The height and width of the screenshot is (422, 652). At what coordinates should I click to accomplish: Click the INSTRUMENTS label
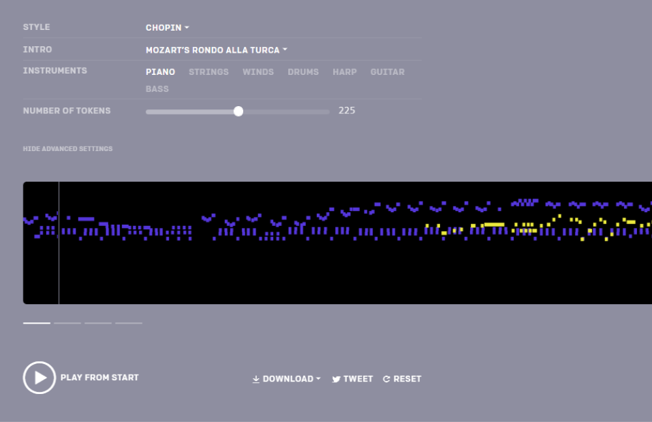(55, 70)
